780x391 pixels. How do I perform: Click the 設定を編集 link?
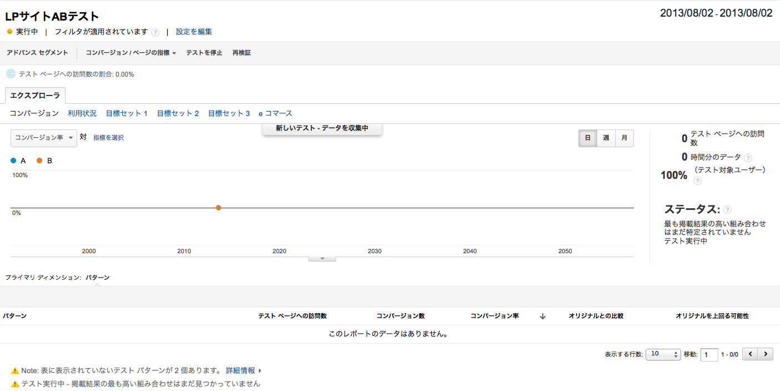coord(194,32)
